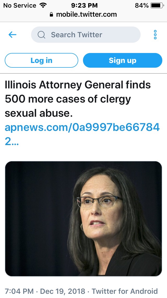
Task: Tap the 9:23 PM clock
Action: 84,5
